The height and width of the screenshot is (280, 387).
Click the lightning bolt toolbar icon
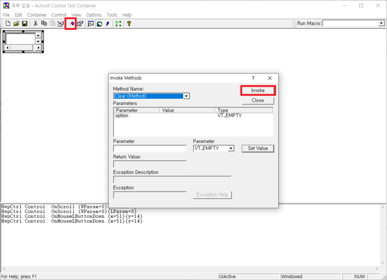point(108,24)
